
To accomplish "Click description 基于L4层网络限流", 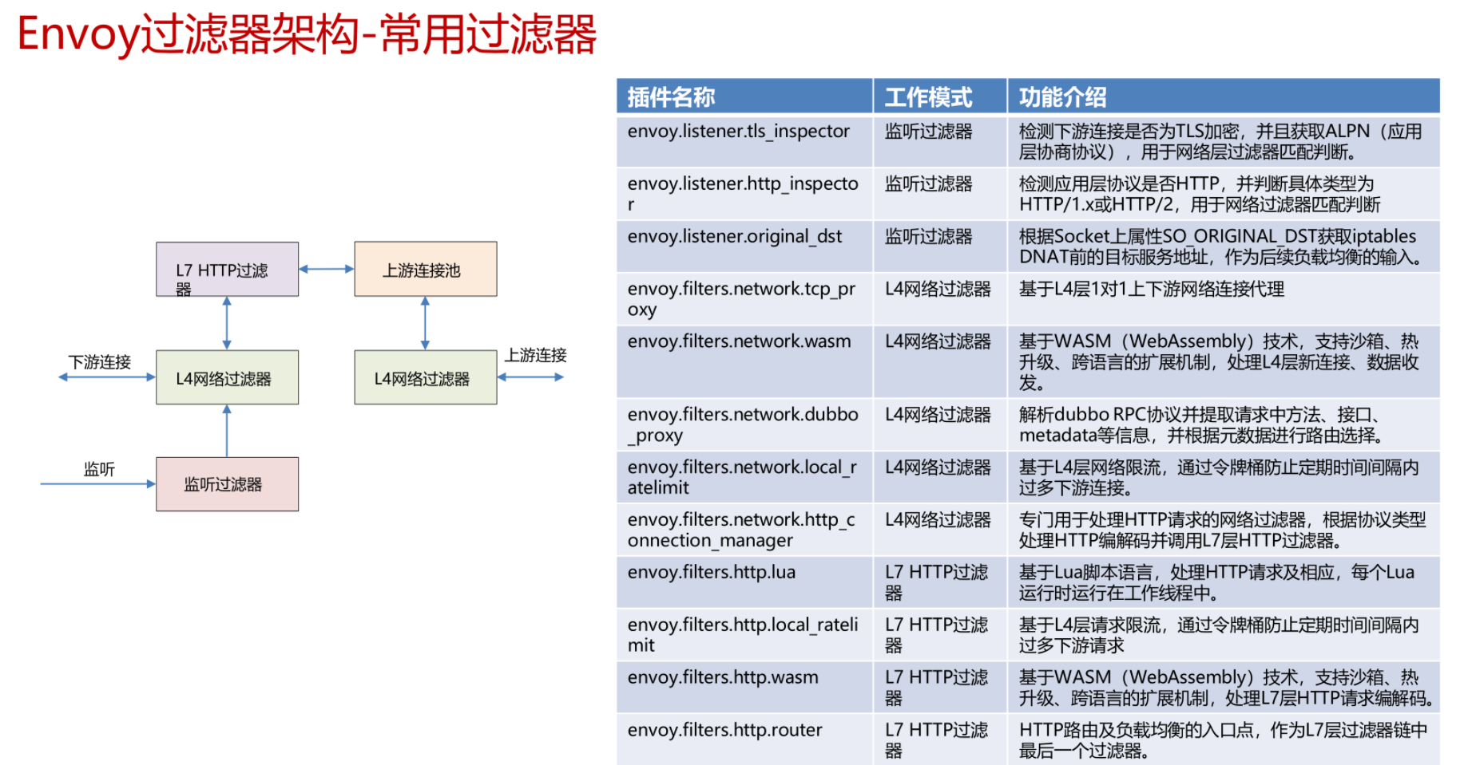I will 1224,478.
